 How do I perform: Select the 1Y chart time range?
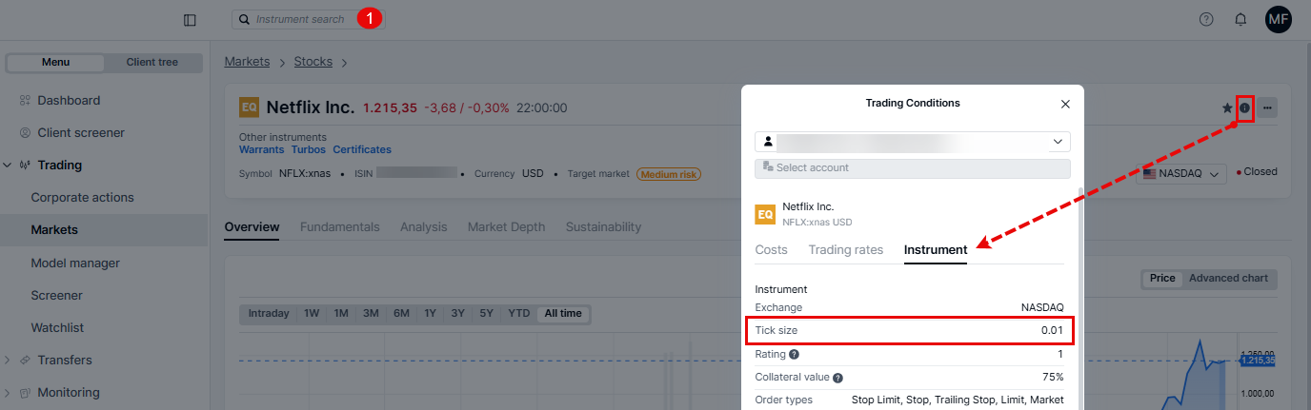pos(430,314)
